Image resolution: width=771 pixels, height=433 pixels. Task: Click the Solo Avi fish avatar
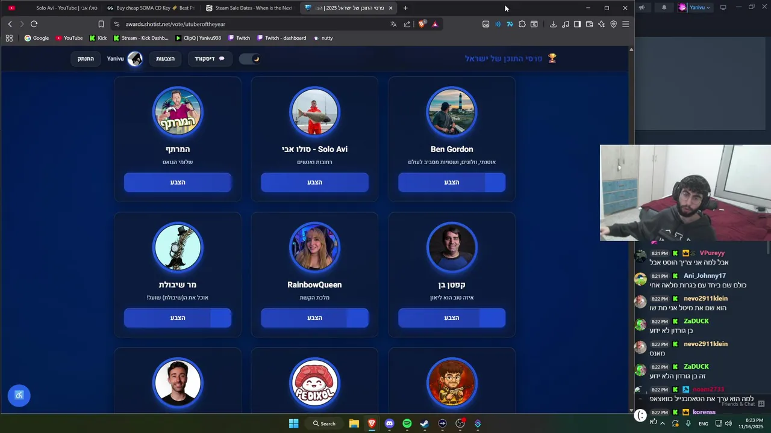314,112
